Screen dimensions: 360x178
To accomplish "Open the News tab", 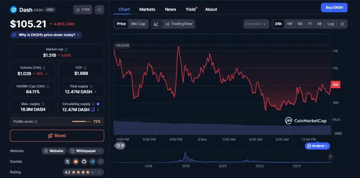I will click(x=171, y=9).
